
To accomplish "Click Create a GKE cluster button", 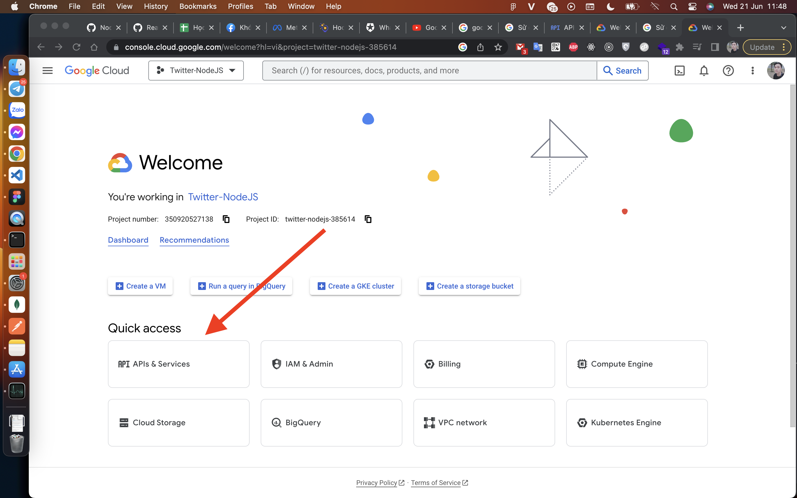I will point(355,286).
